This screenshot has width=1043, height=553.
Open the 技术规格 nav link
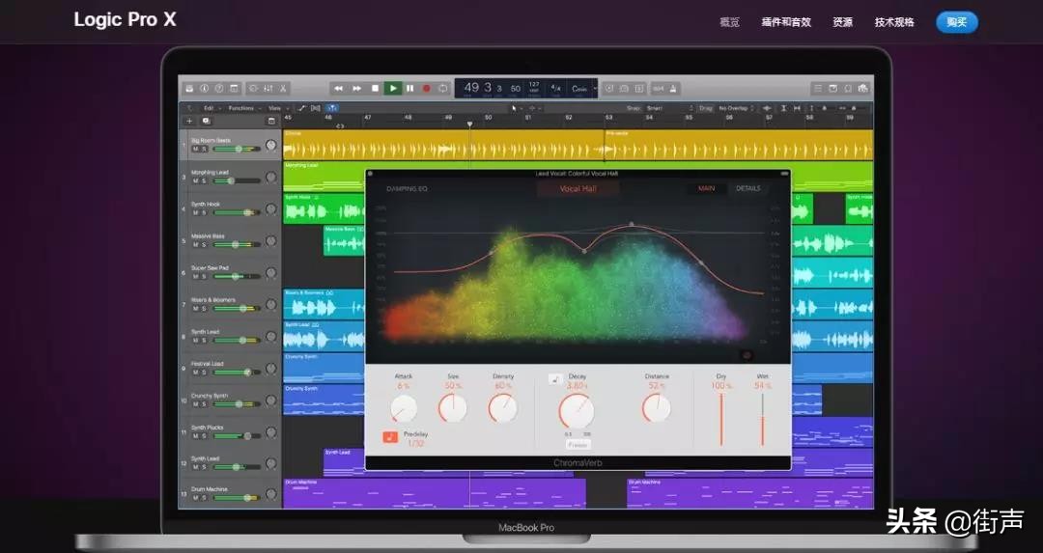894,22
